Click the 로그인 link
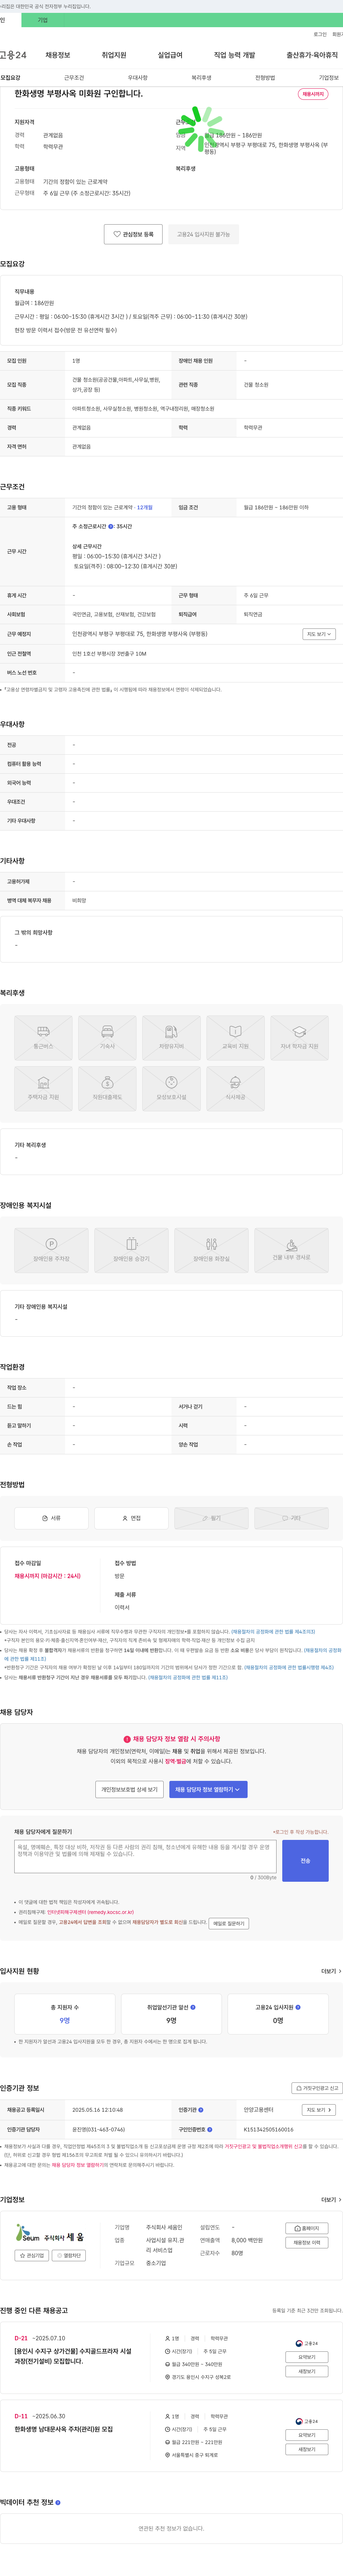343x2576 pixels. pos(320,34)
